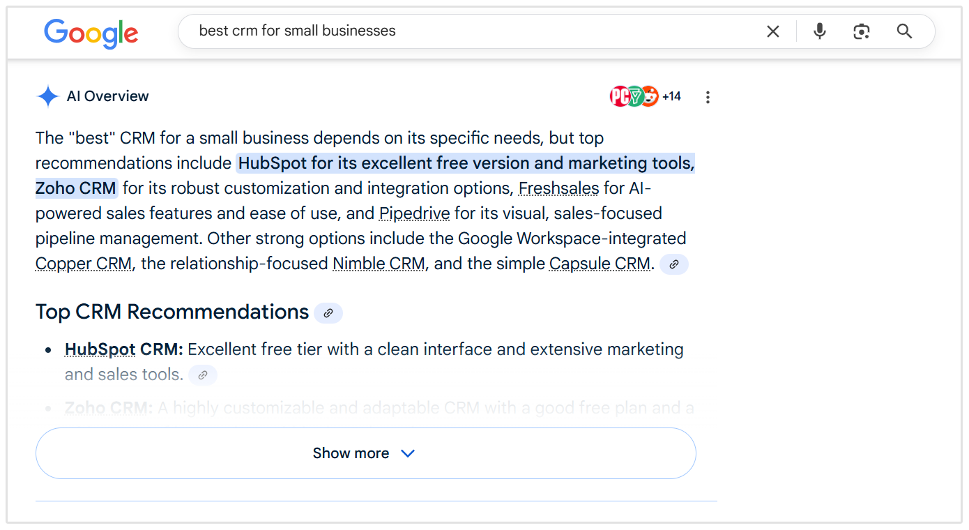Viewport: 969px width, 530px height.
Task: Click the HubSpot link in the bullet list
Action: [x=100, y=349]
